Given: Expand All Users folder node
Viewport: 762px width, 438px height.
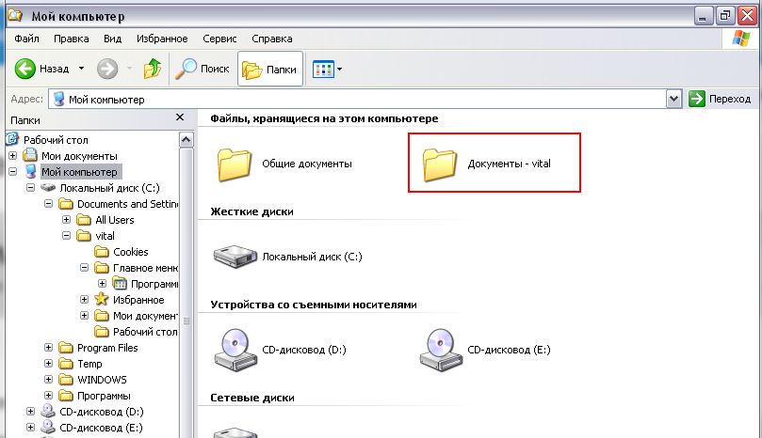Looking at the screenshot, I should point(67,220).
